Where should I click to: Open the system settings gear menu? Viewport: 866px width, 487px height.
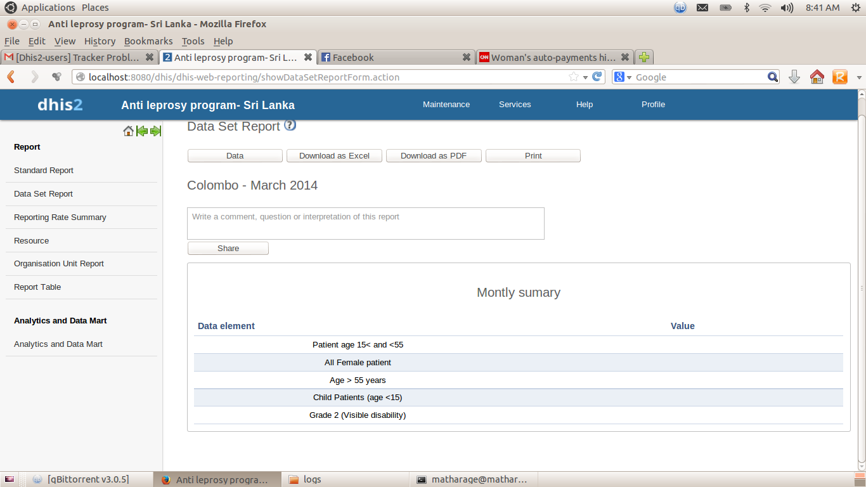click(x=855, y=8)
